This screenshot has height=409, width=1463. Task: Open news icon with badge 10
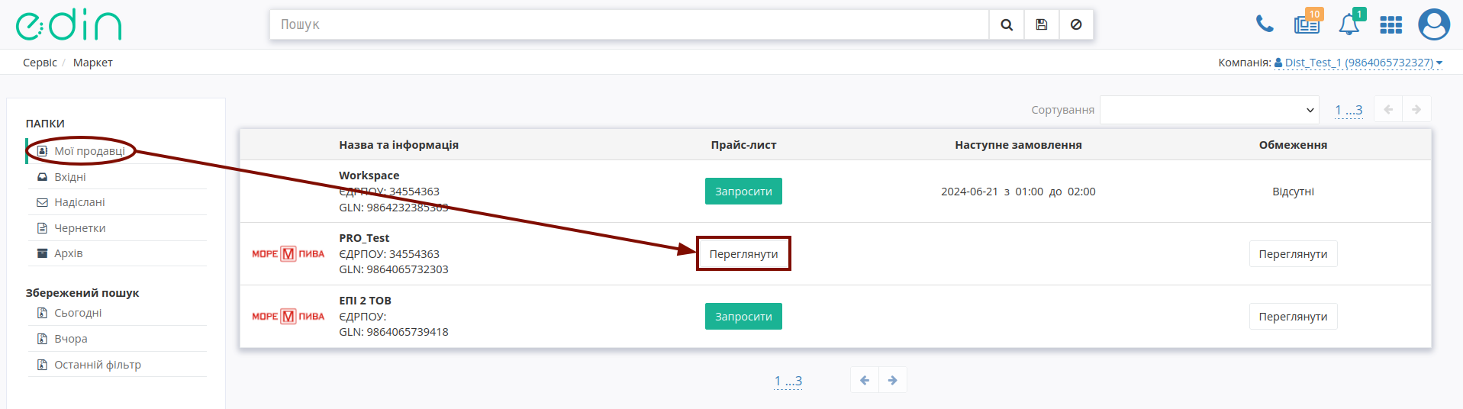(1307, 24)
